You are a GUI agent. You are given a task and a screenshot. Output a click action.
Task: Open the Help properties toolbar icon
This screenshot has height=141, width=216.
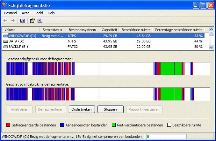32,21
